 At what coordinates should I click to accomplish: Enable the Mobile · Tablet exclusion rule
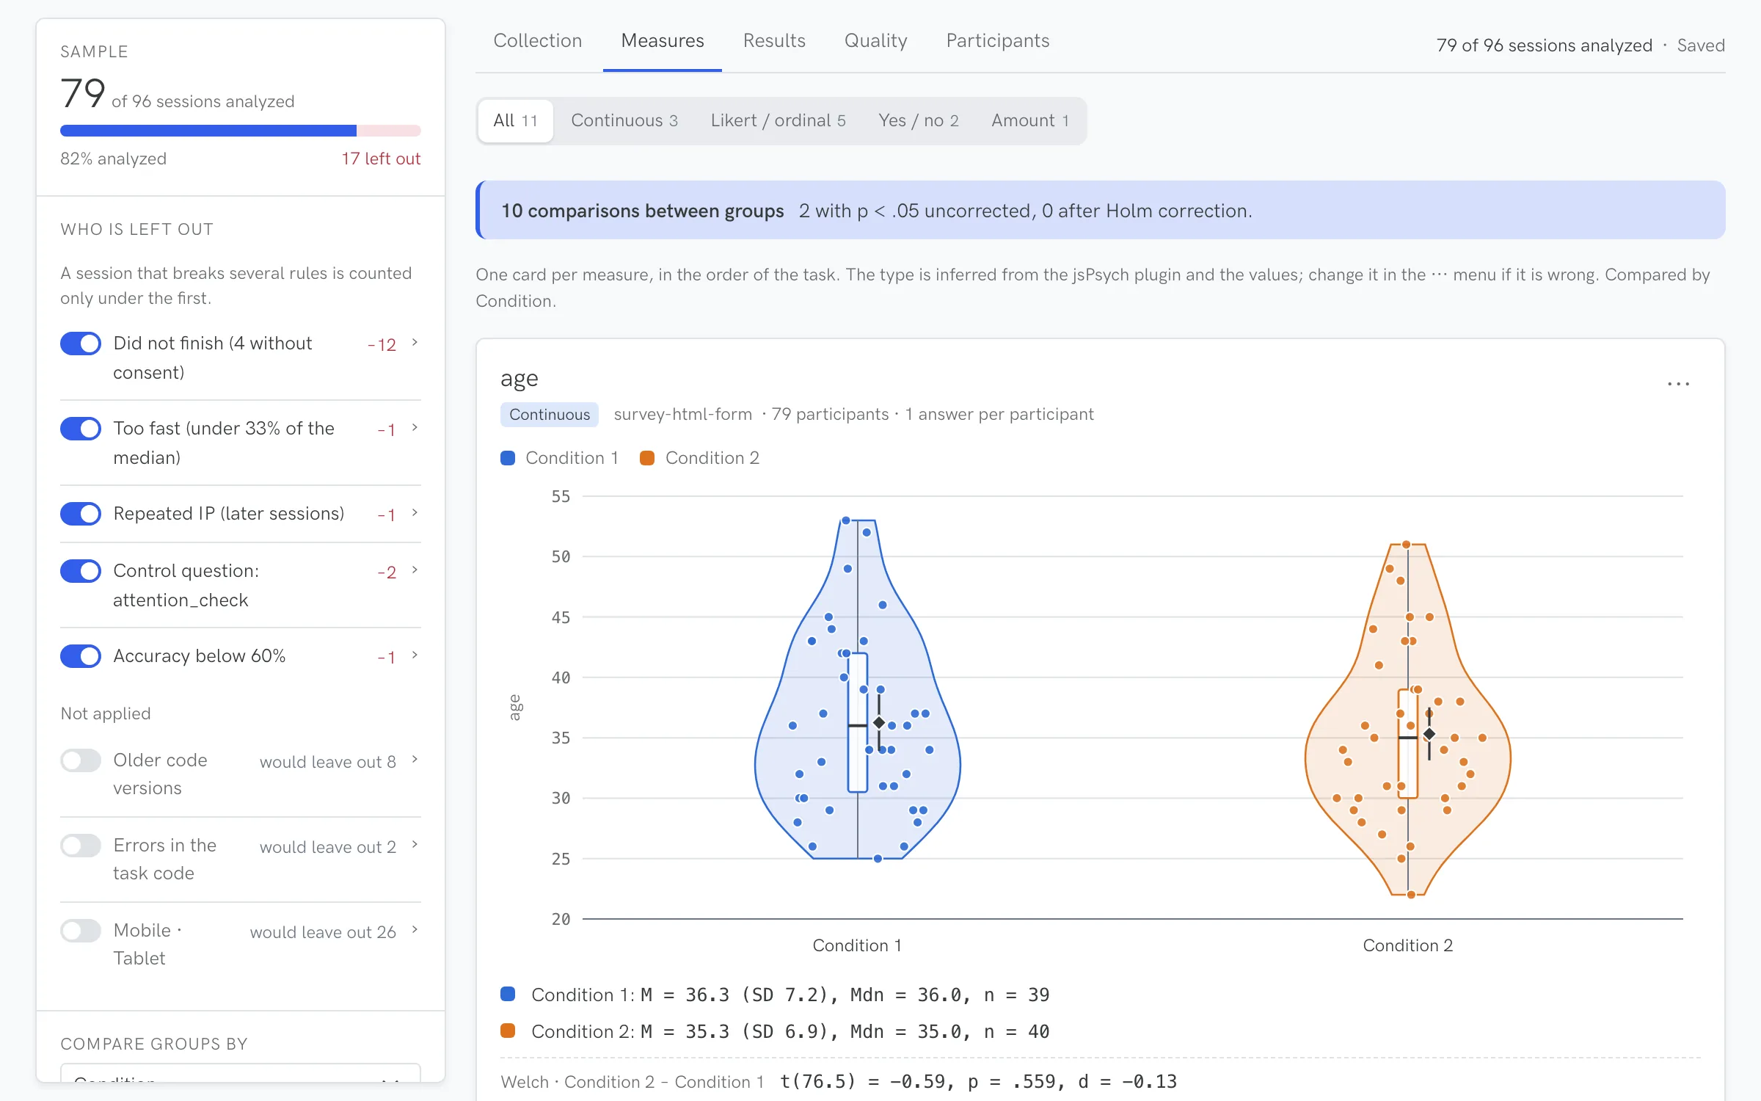click(81, 931)
